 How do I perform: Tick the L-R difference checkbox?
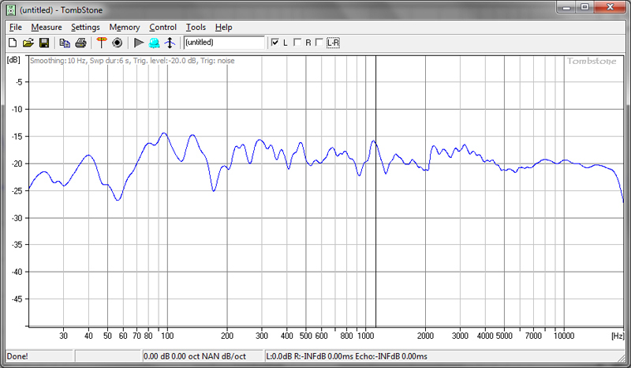tap(319, 43)
